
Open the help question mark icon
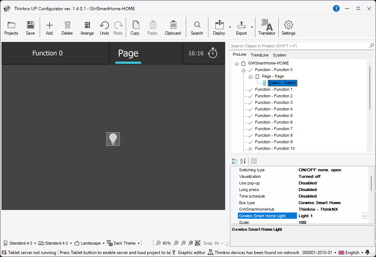click(x=336, y=8)
